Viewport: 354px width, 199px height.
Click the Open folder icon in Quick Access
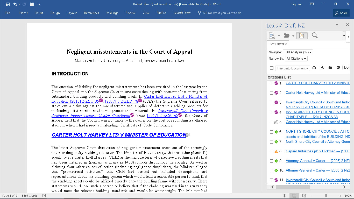click(32, 4)
